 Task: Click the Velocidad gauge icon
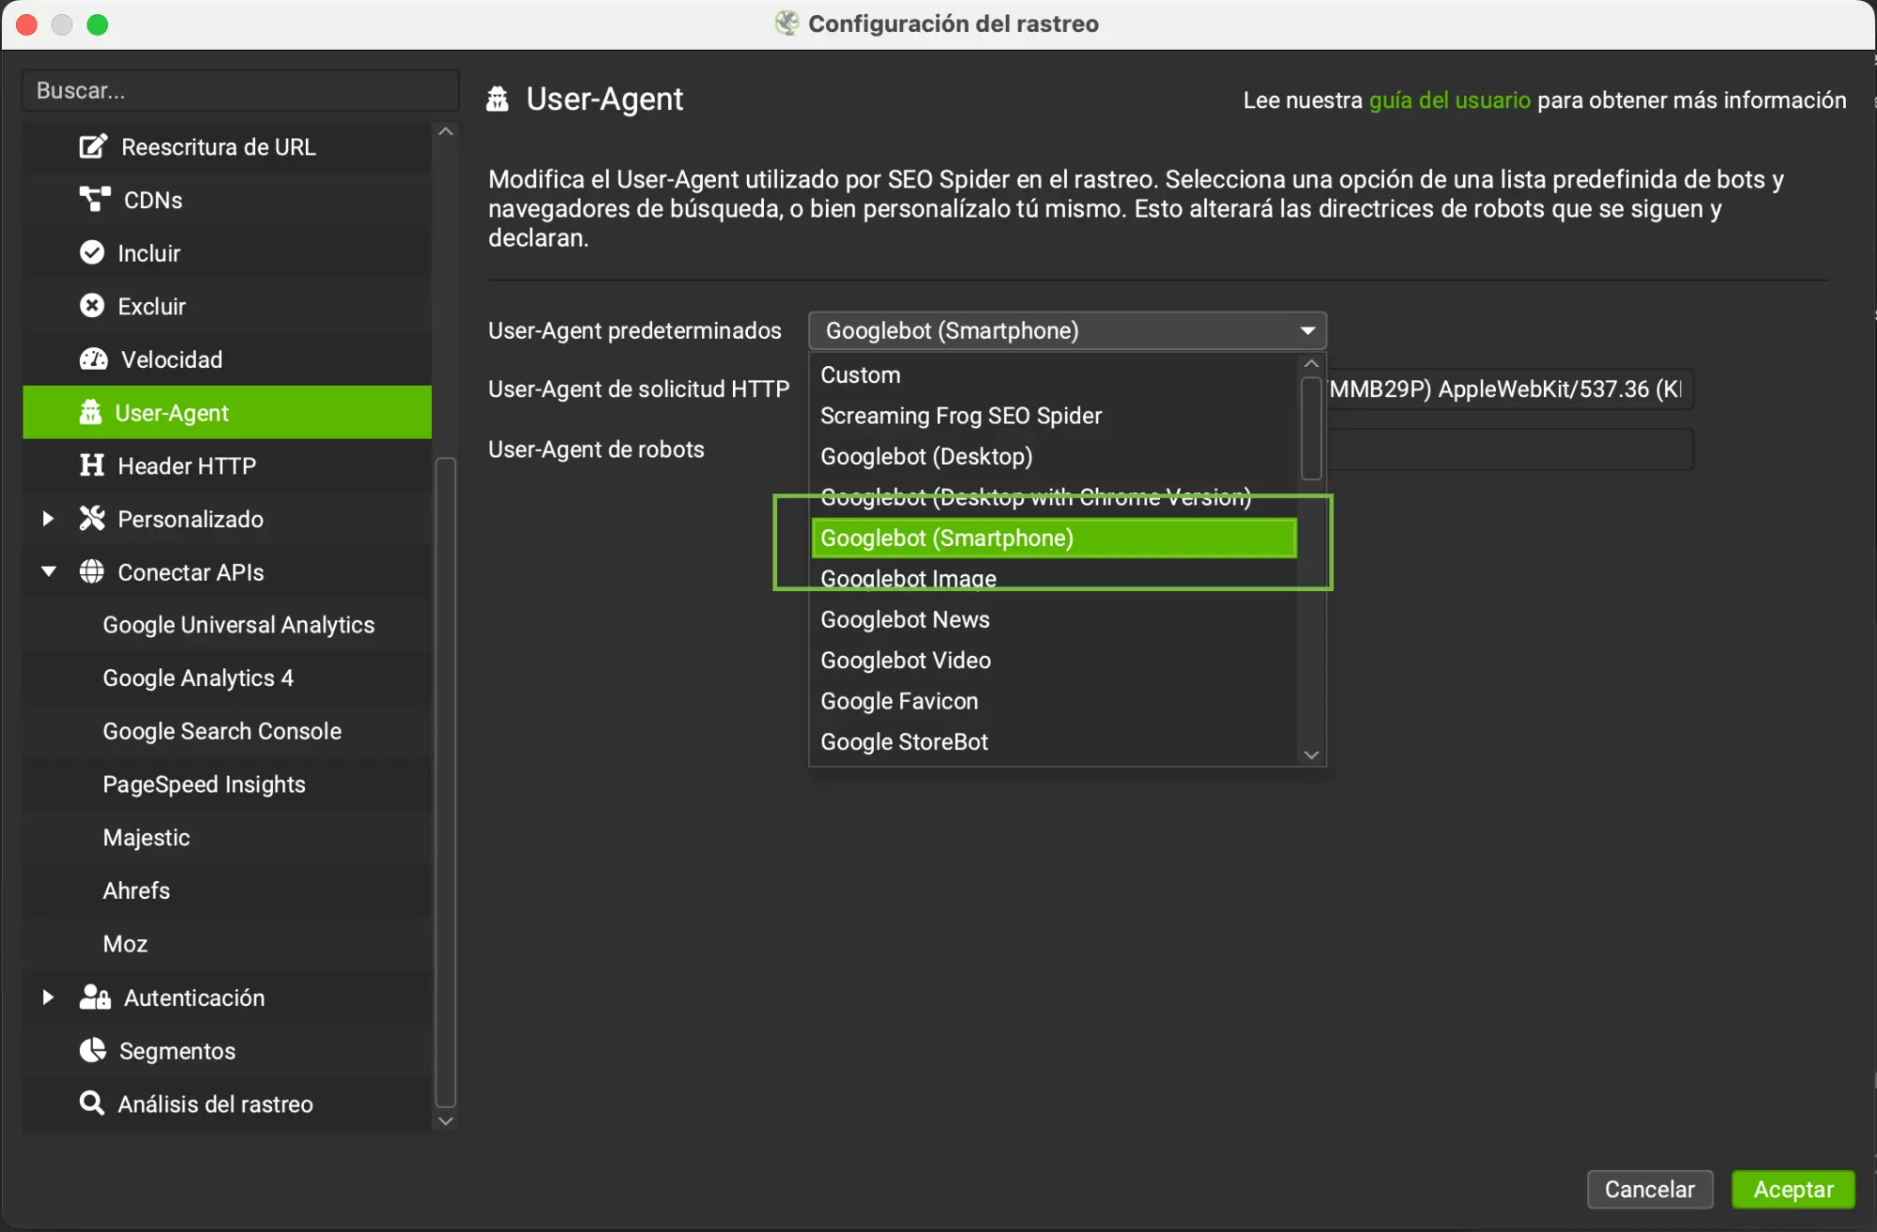tap(93, 359)
